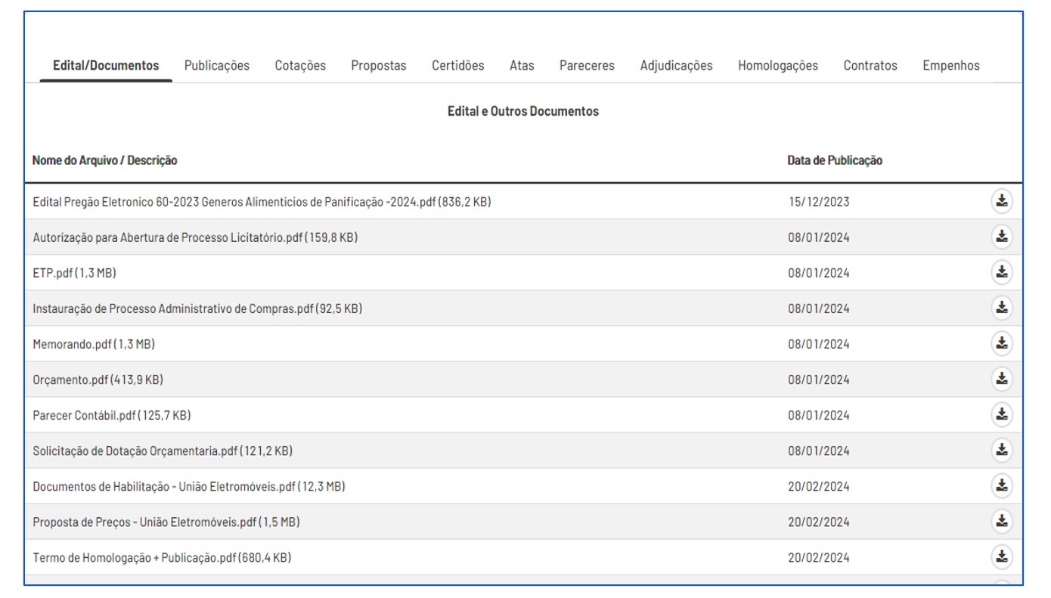Go to the Empenhos tab
The height and width of the screenshot is (598, 1051).
pos(951,66)
